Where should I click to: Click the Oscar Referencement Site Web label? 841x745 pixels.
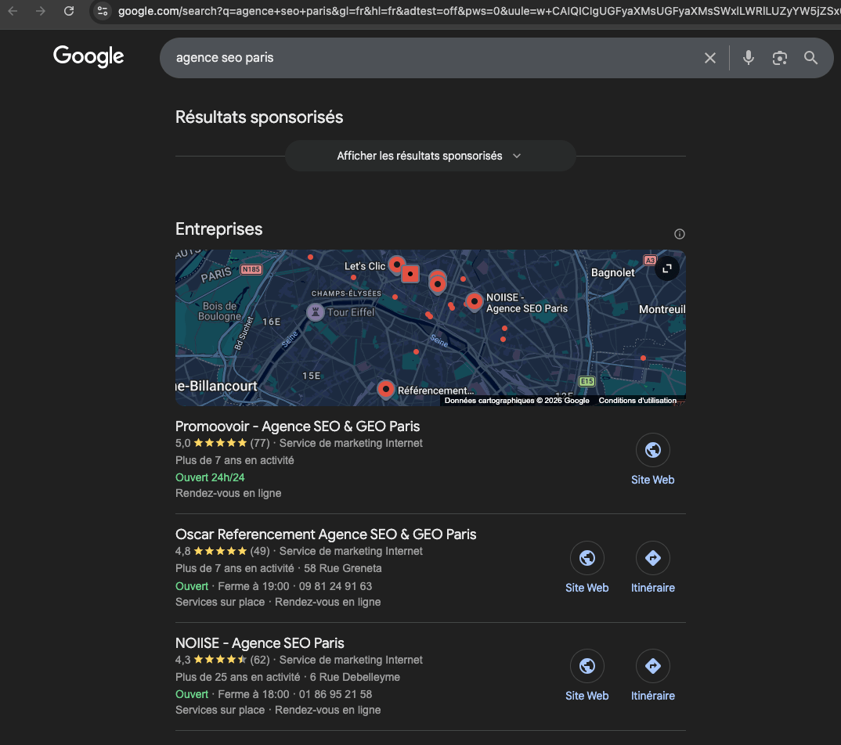pos(587,588)
